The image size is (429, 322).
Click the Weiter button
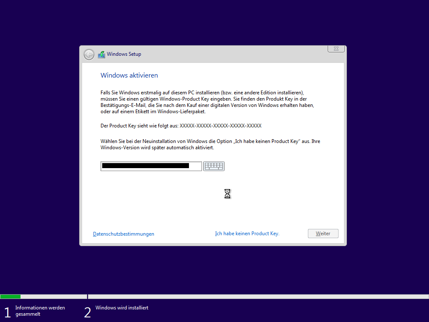point(323,234)
